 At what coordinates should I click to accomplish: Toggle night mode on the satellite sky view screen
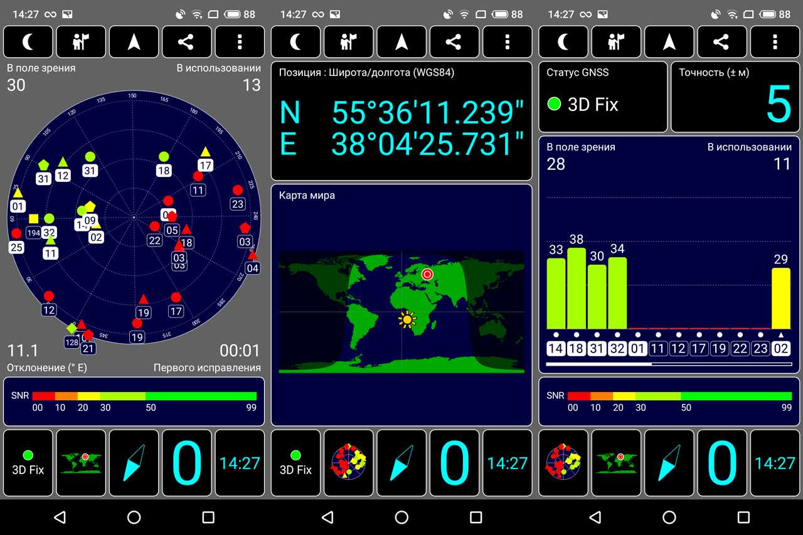[x=29, y=42]
